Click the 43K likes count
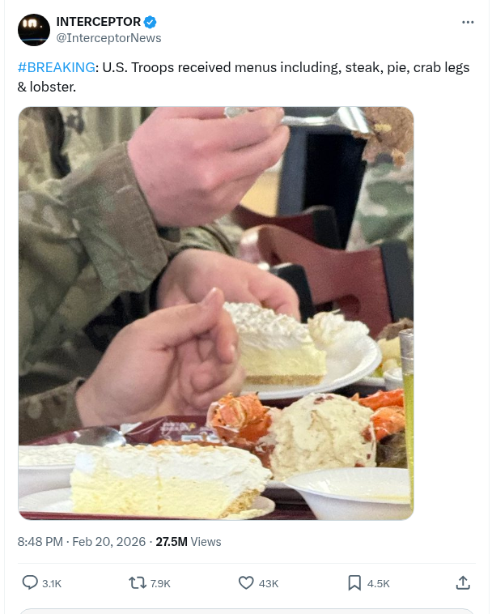Image resolution: width=492 pixels, height=614 pixels. (x=269, y=583)
